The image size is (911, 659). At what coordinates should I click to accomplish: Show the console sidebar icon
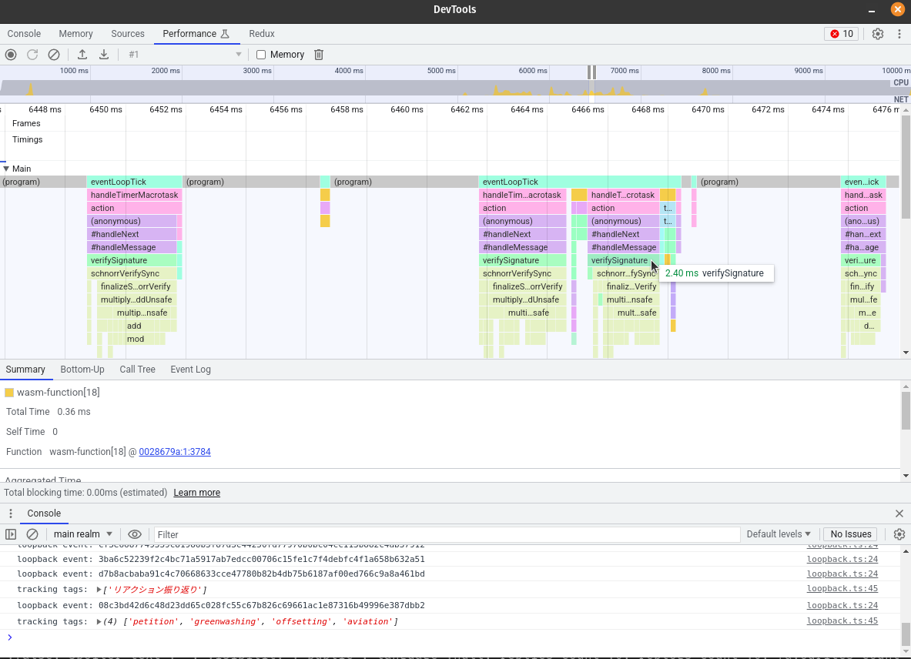coord(11,534)
